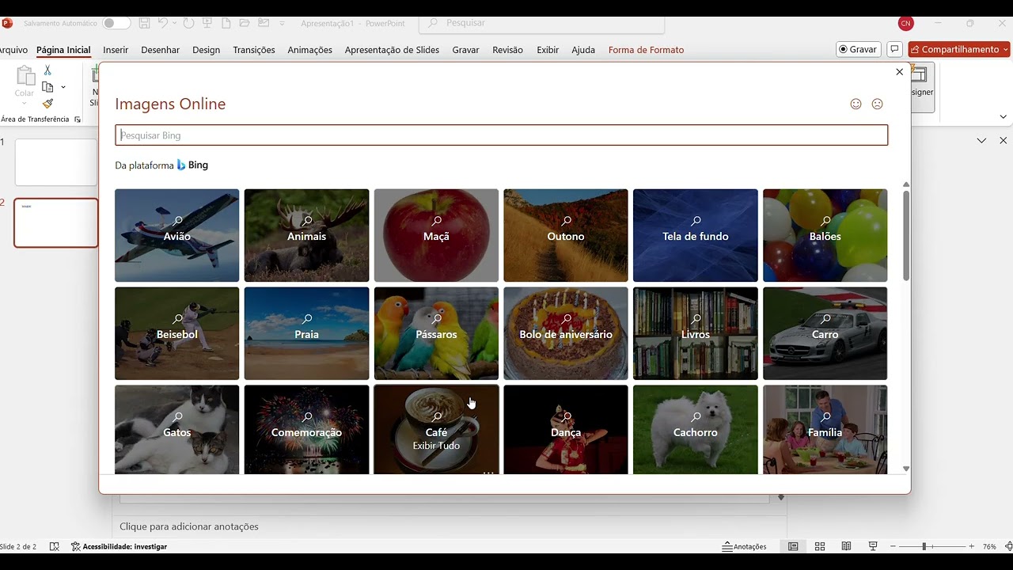Click the spell check icon in status bar

click(55, 546)
